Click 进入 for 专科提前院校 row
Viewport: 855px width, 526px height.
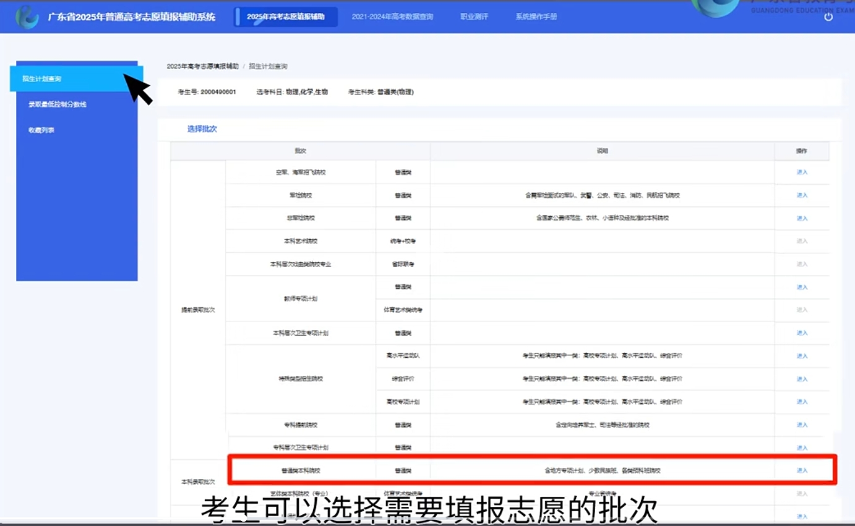[x=802, y=425]
